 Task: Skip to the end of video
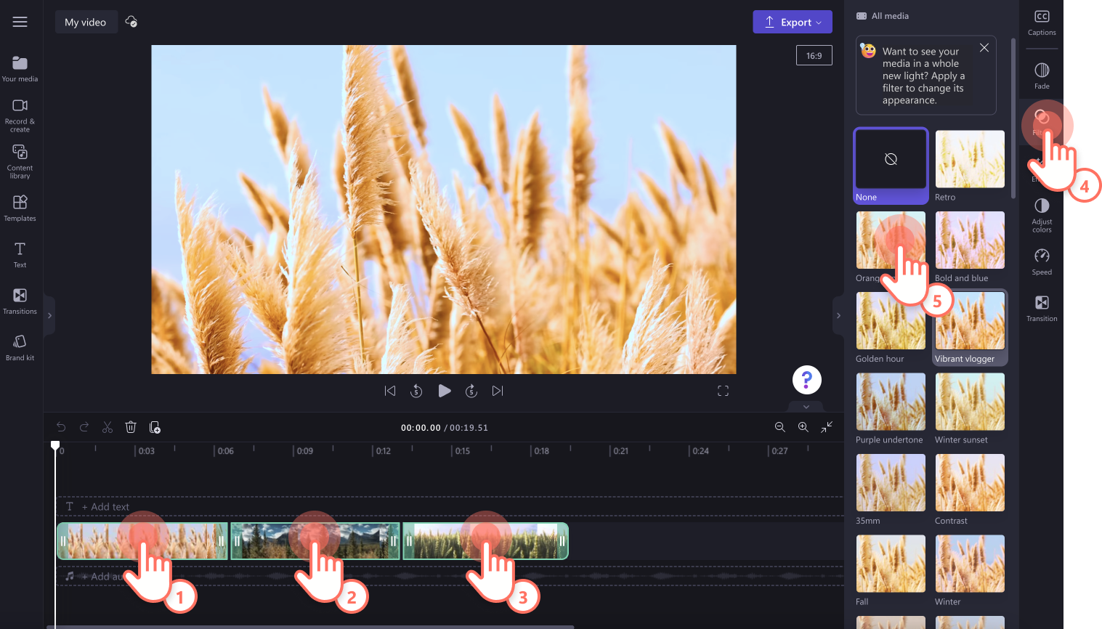498,391
